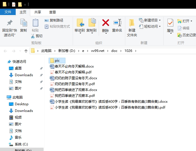Open Desktop under This PC
Image resolution: width=196 pixels, height=151 pixels.
tap(19, 104)
